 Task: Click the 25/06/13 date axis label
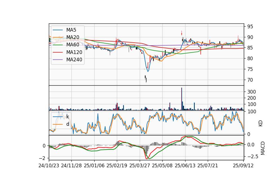185,166
